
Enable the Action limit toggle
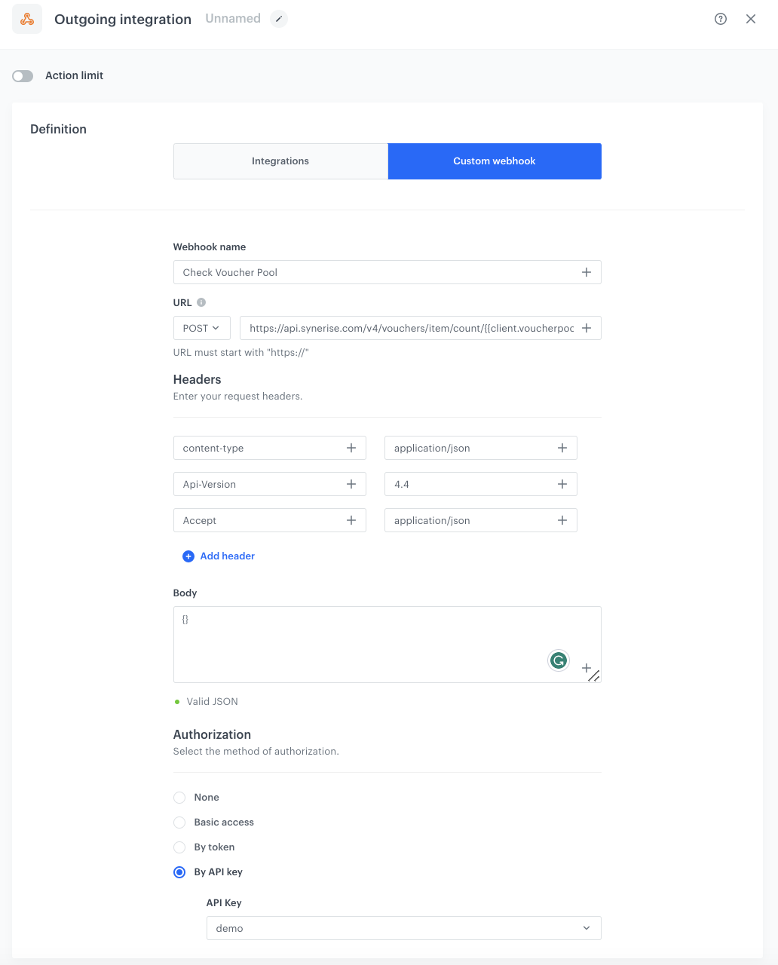23,76
